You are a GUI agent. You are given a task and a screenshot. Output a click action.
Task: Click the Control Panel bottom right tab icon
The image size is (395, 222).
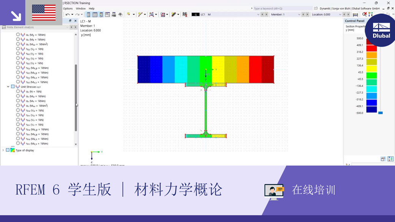390,159
